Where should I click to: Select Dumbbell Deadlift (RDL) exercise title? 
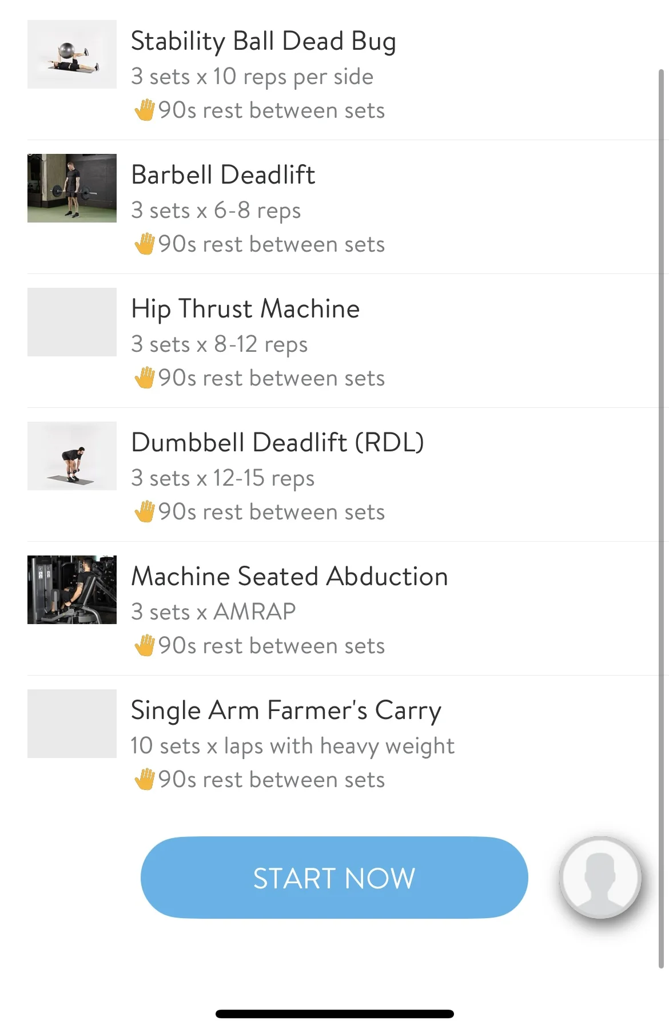[x=277, y=443]
